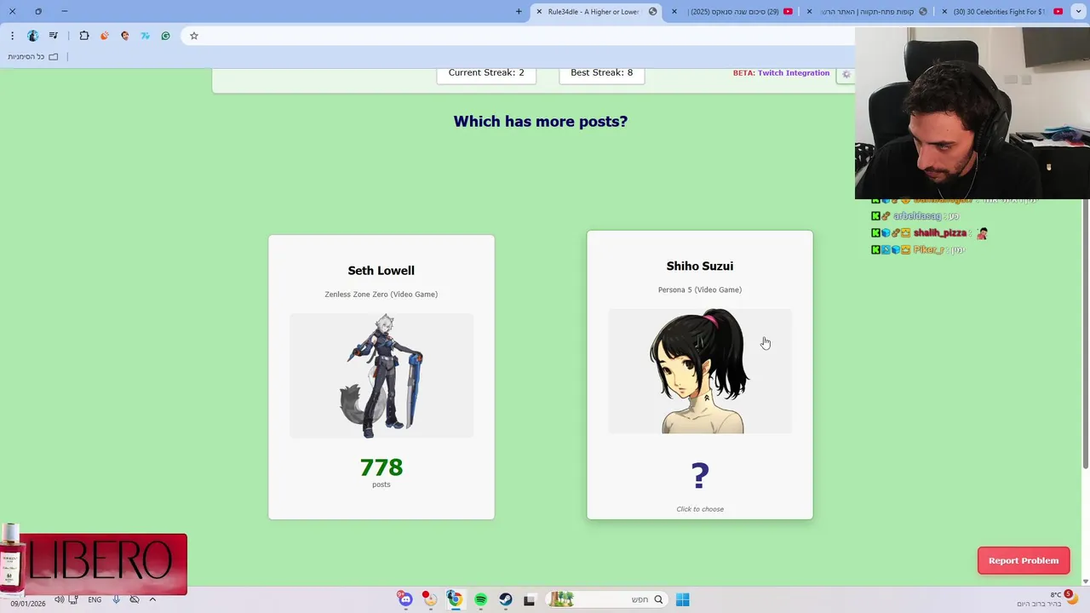Open the media controls playlist icon
1090x613 pixels.
coord(54,36)
